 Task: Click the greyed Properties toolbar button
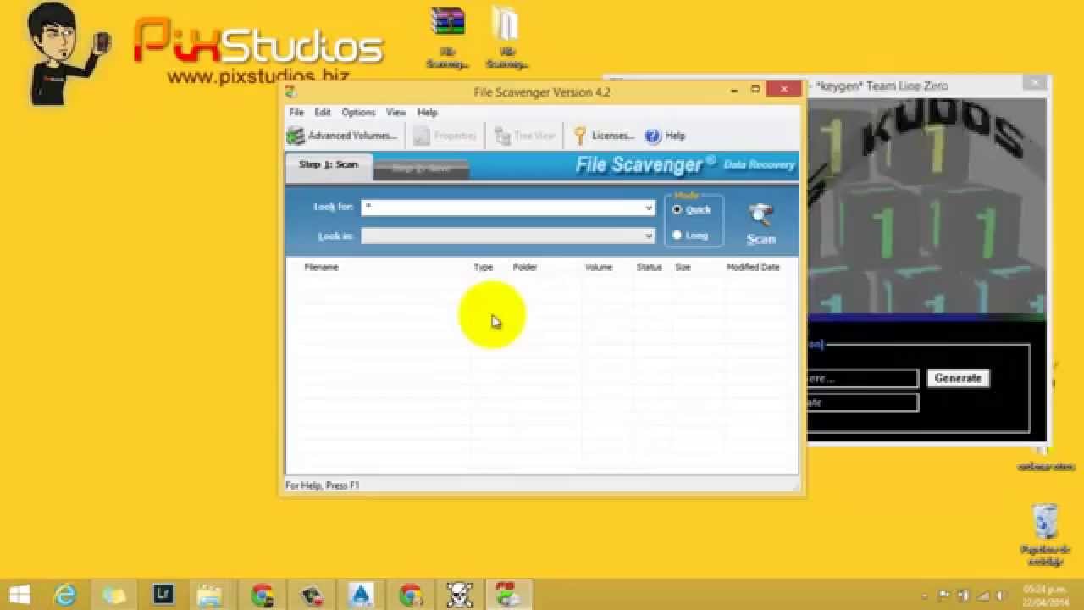[x=445, y=136]
